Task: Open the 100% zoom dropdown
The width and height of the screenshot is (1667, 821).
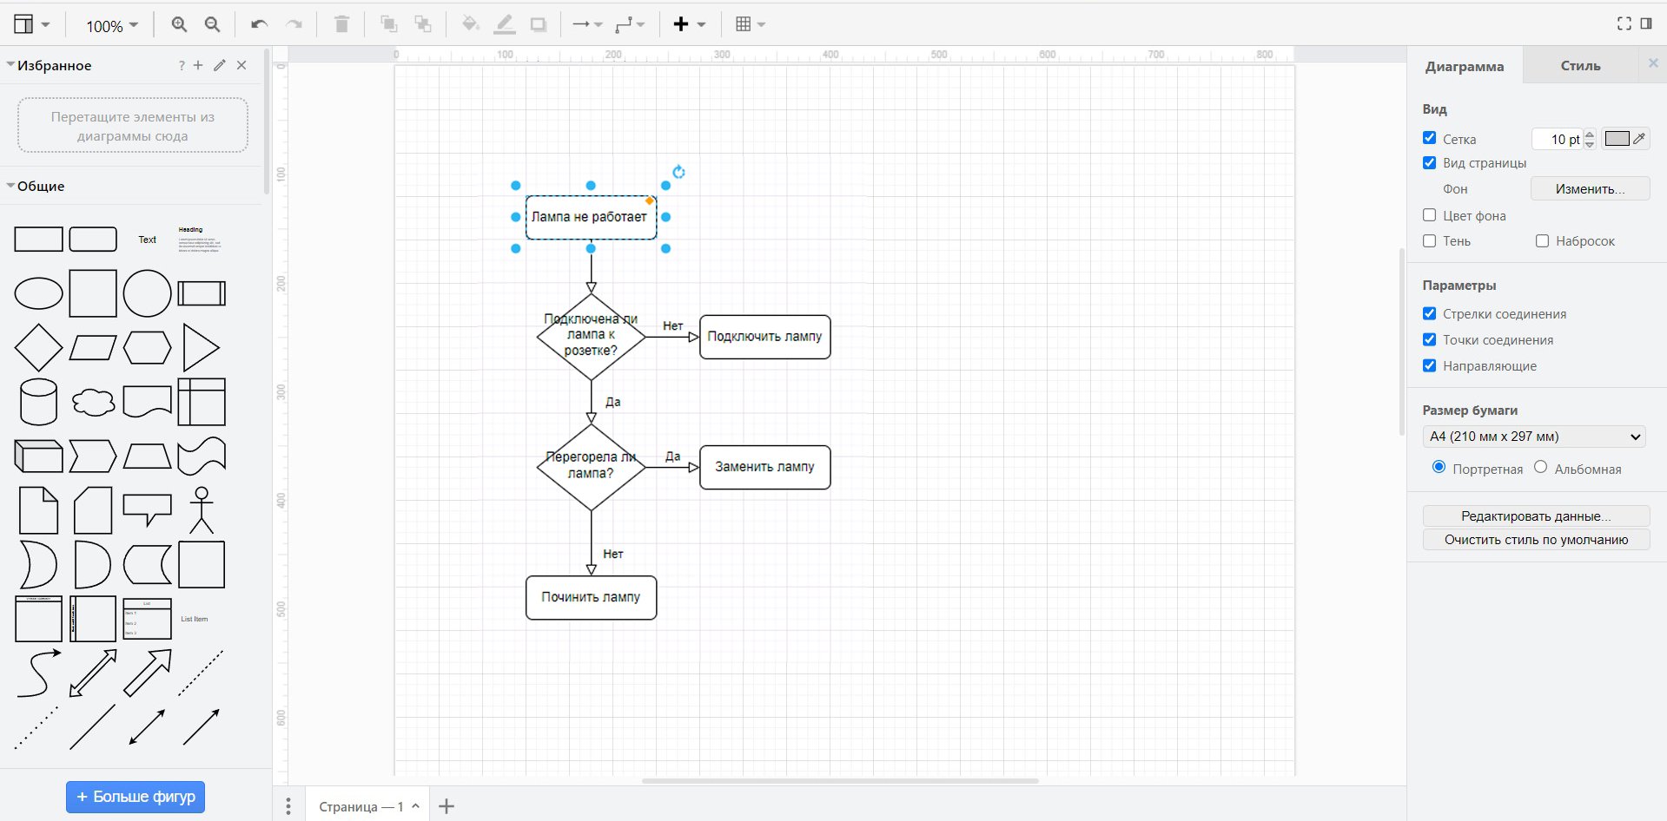Action: 112,26
